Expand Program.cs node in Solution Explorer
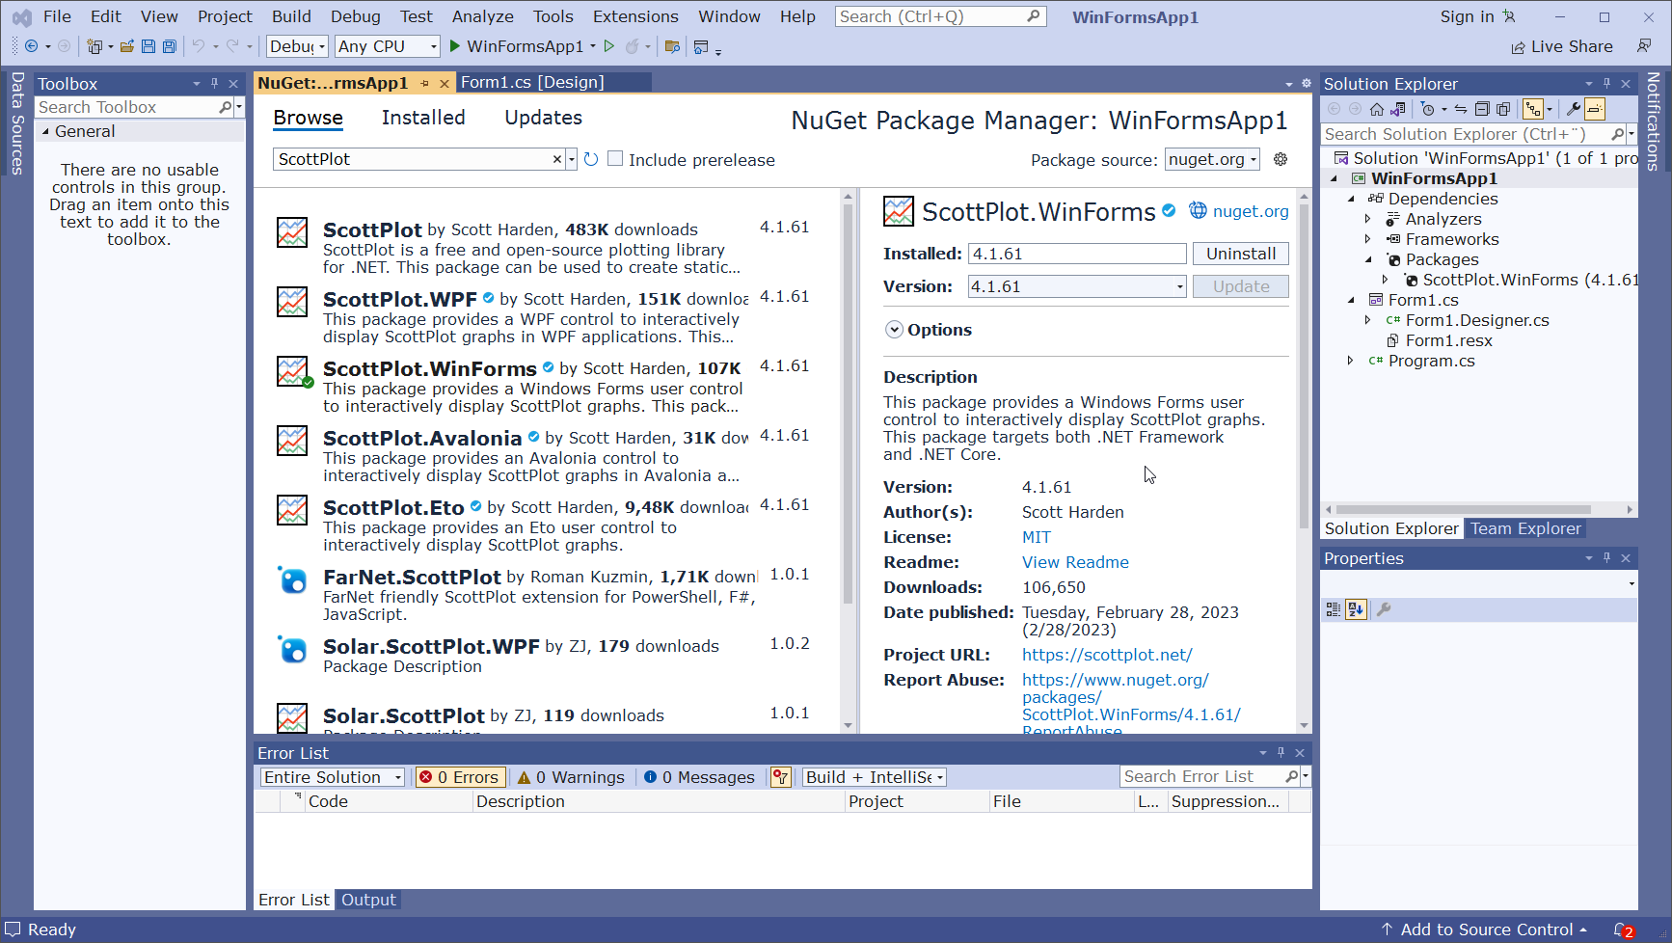Screen dimensions: 1672x943 tap(1350, 361)
